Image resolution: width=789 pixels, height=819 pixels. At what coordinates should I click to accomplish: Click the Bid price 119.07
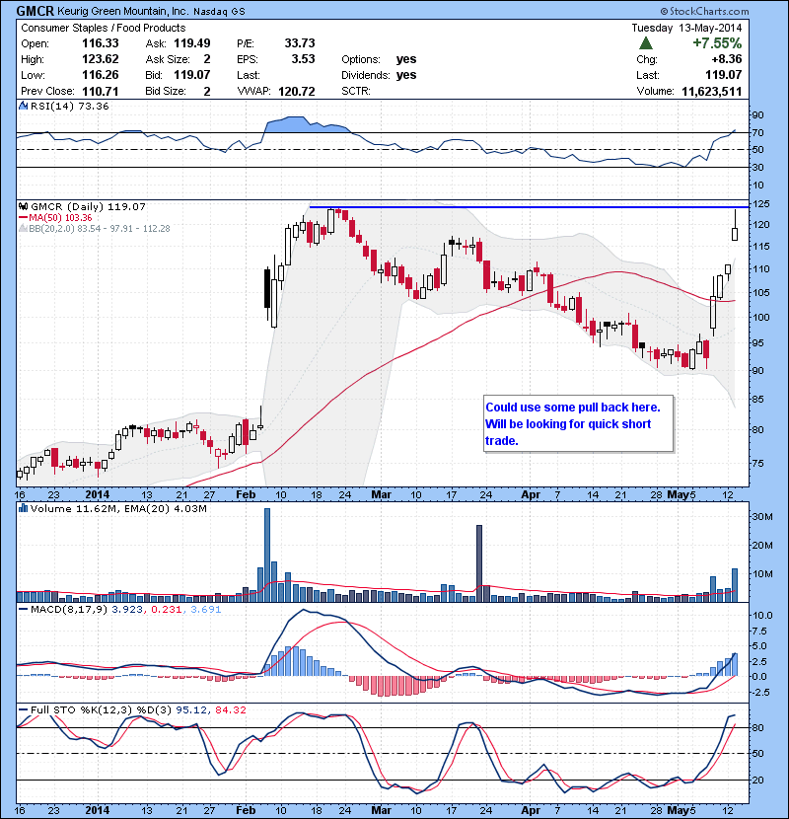click(192, 75)
